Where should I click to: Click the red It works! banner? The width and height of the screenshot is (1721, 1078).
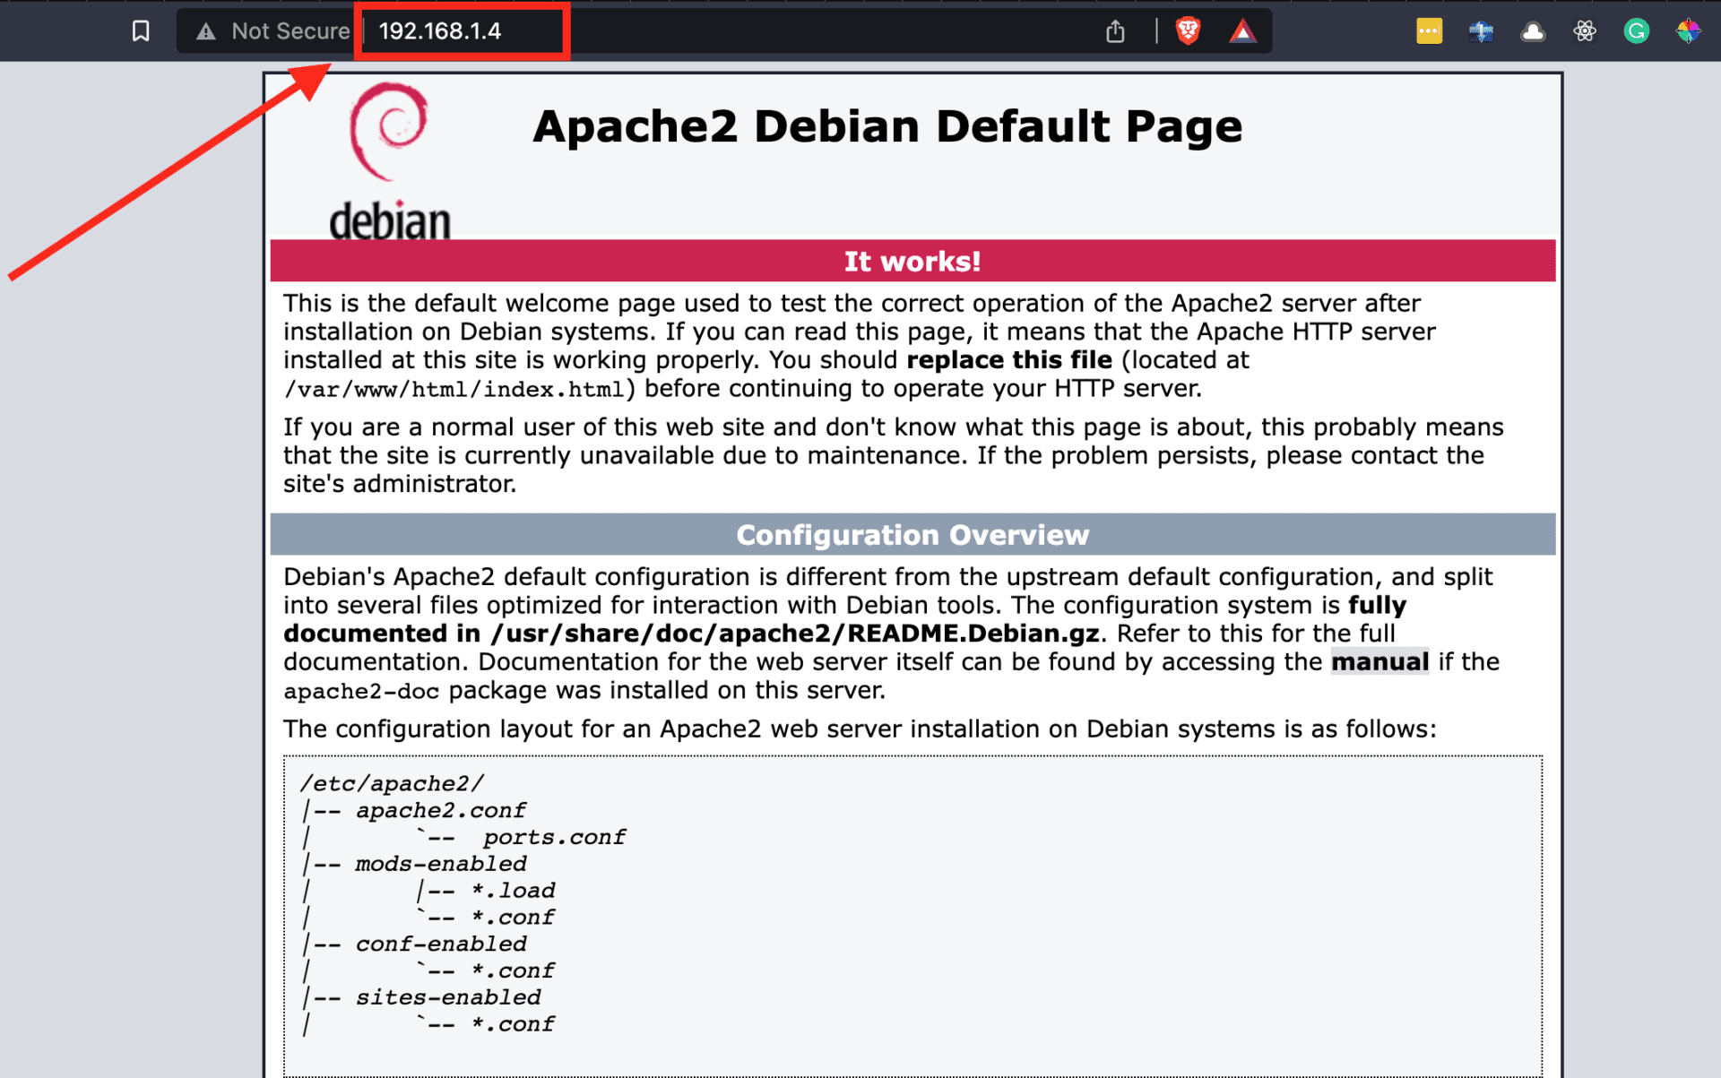pos(912,261)
